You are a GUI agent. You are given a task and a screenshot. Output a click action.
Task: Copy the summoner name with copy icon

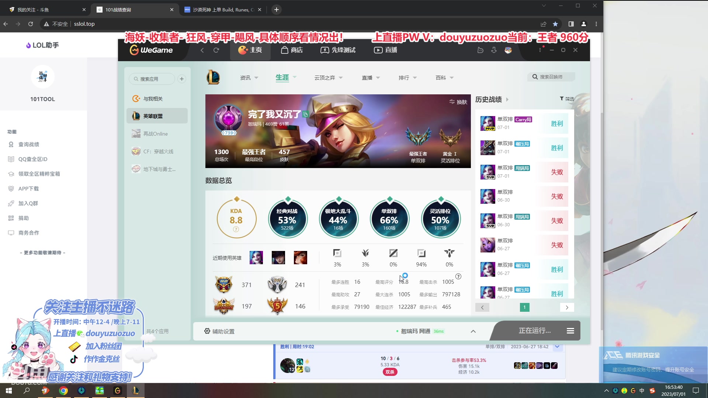click(305, 114)
